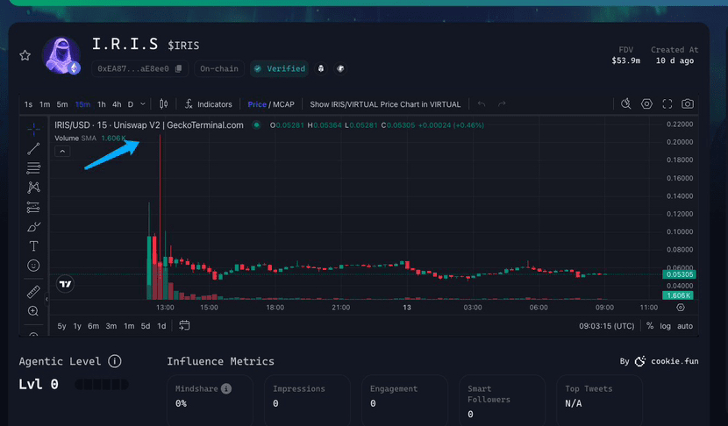The width and height of the screenshot is (728, 426).
Task: Toggle the log scale
Action: [x=666, y=326]
